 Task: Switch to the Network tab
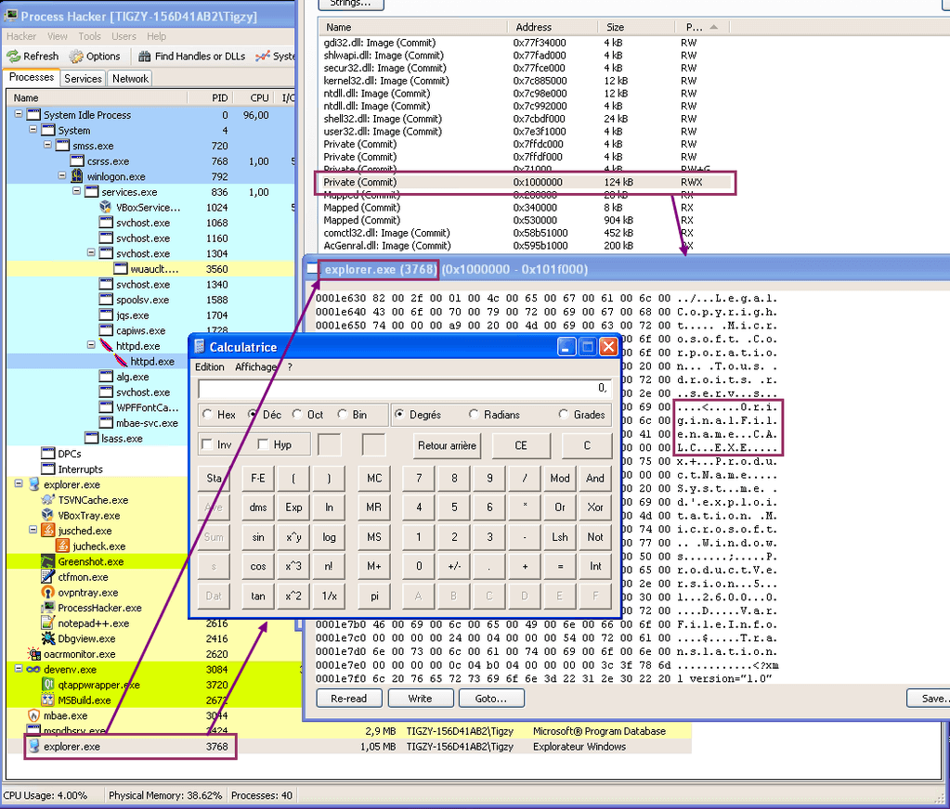click(x=129, y=79)
